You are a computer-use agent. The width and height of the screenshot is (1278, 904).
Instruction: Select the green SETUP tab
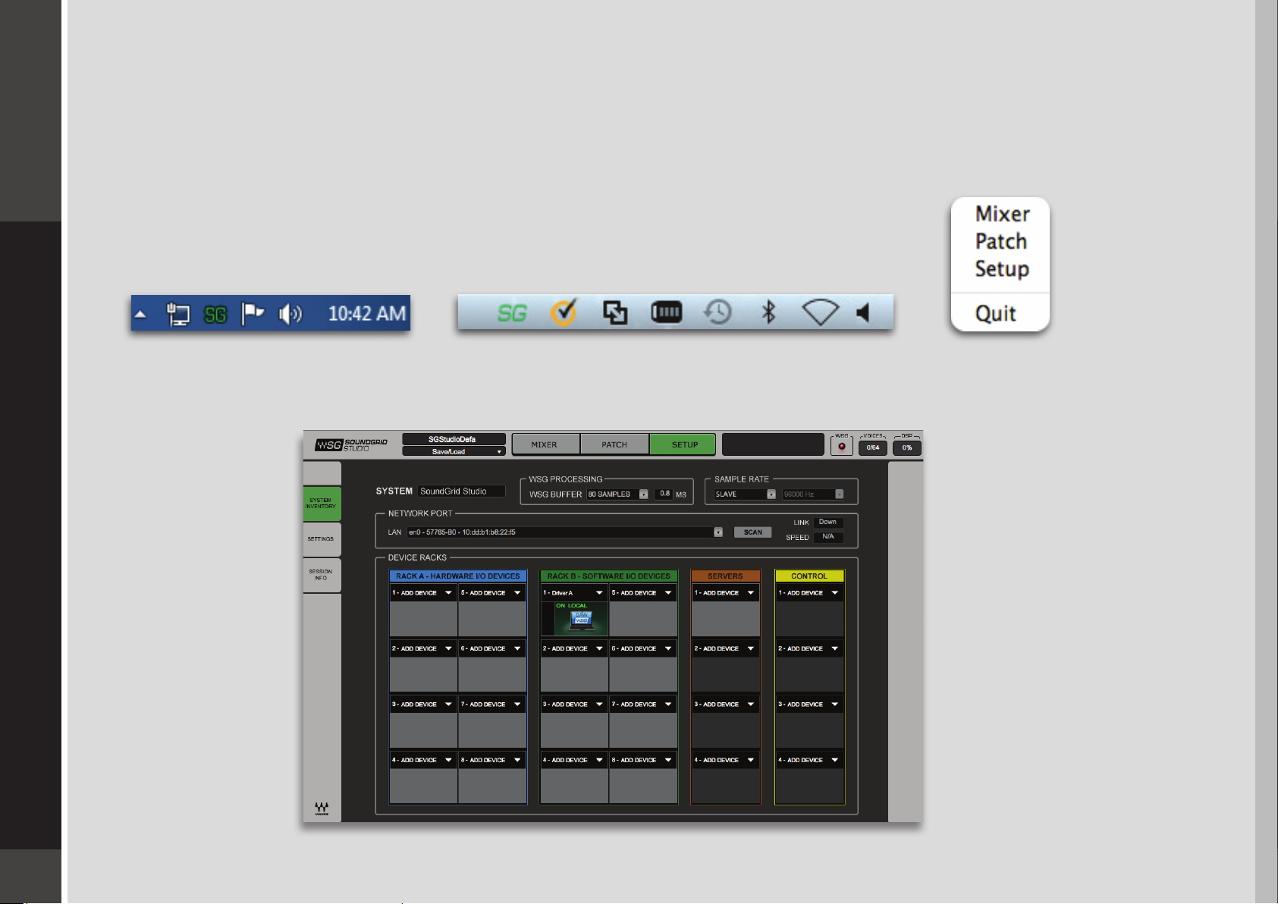[x=683, y=444]
